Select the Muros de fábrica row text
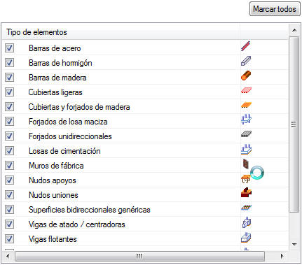This screenshot has width=302, height=265. [x=56, y=166]
